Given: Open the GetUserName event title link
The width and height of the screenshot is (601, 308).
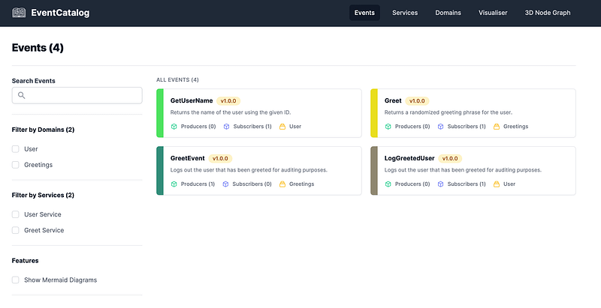Looking at the screenshot, I should coord(192,100).
